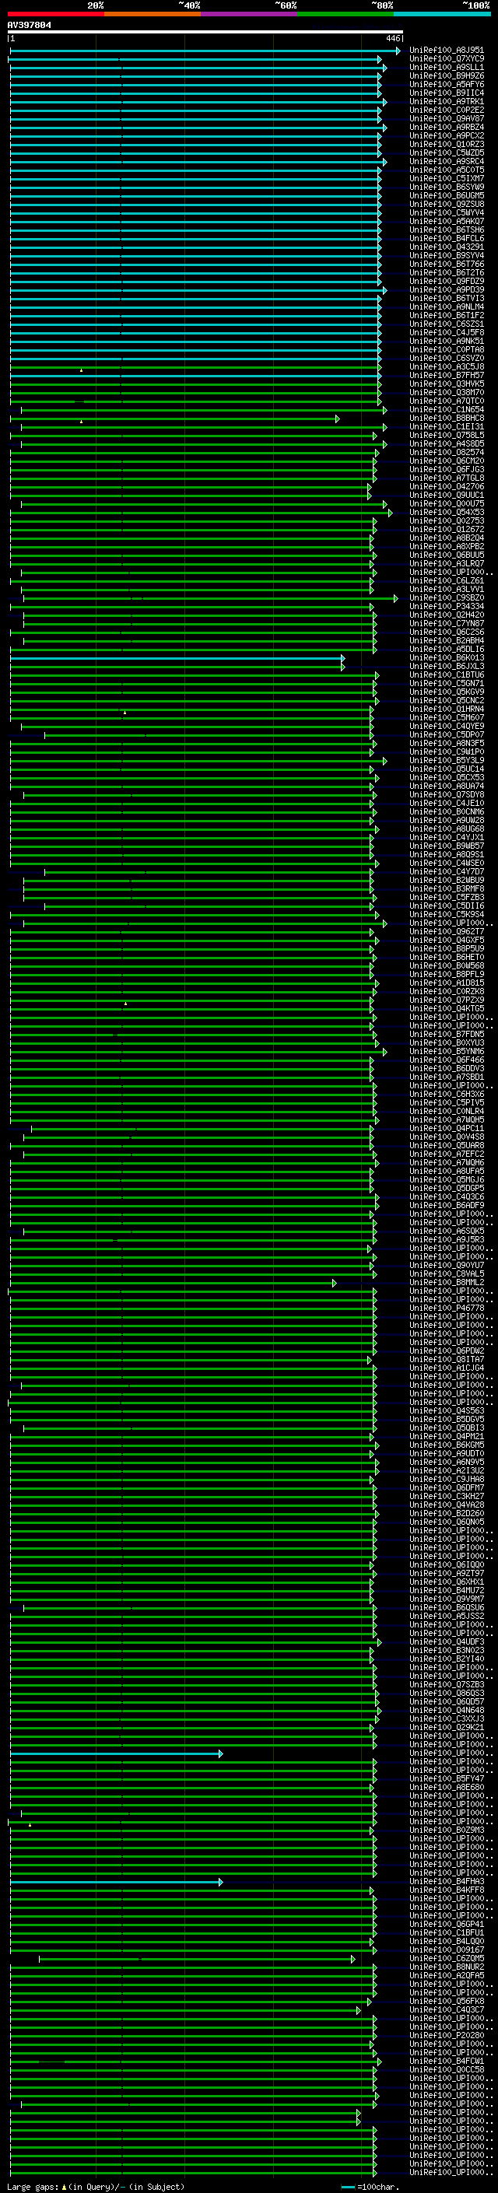Select label UniRef100_A3C5J8

click(446, 367)
